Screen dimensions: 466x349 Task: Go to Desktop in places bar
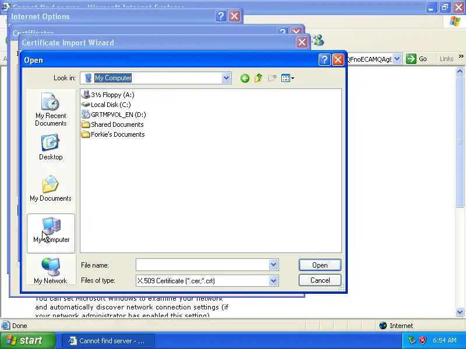[51, 147]
